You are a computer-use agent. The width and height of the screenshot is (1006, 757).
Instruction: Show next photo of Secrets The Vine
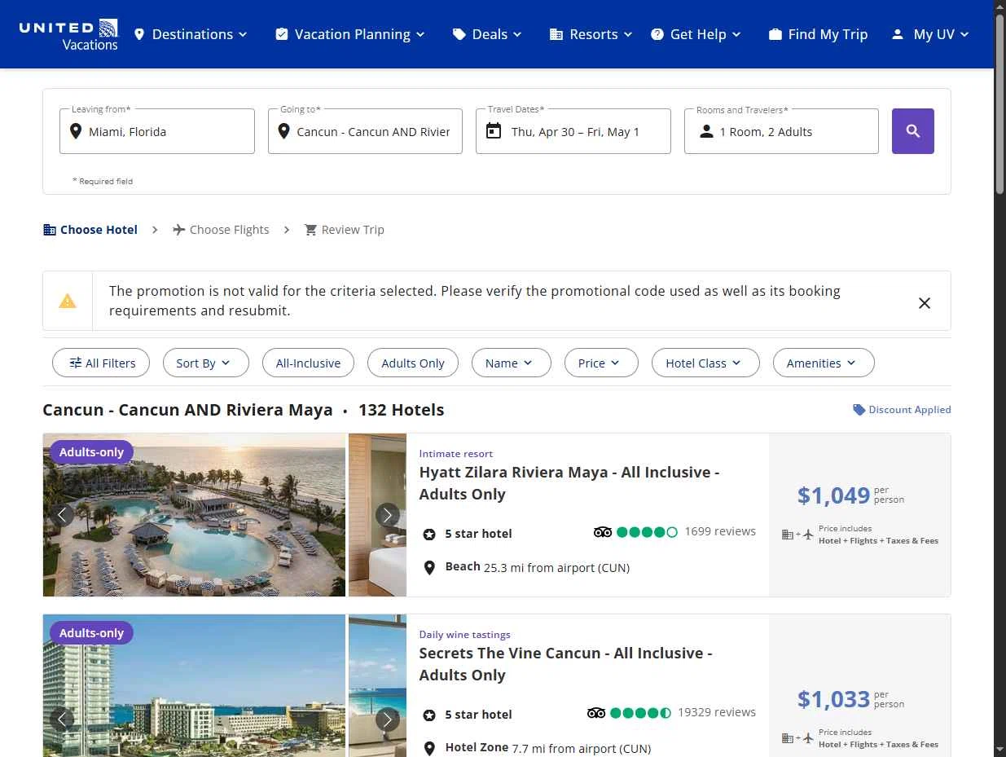tap(388, 720)
